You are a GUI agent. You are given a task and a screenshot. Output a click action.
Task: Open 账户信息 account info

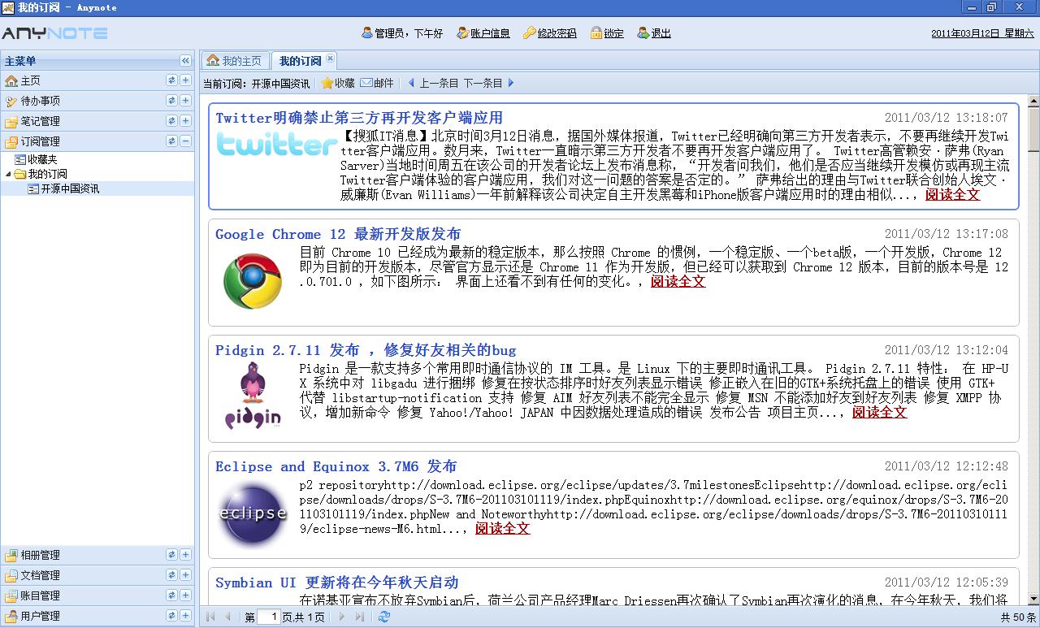tap(483, 33)
